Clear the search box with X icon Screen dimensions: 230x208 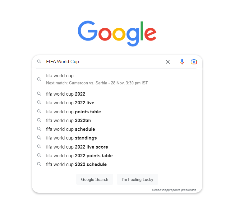tap(168, 62)
